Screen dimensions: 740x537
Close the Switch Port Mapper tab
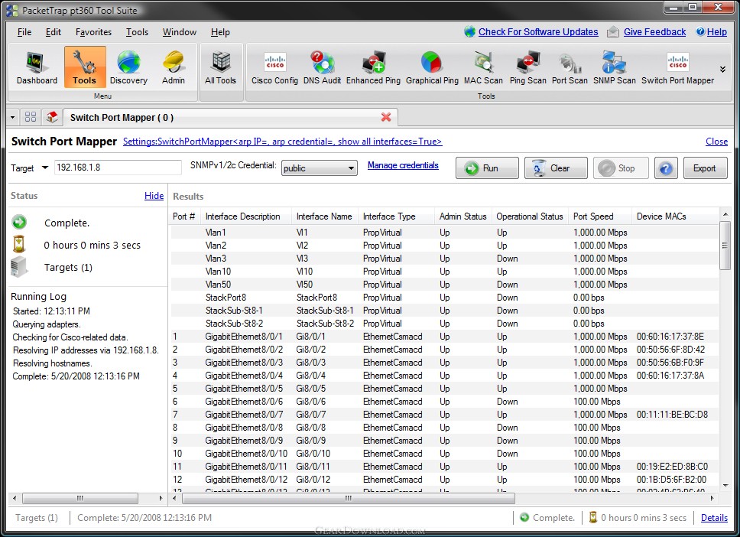coord(386,117)
